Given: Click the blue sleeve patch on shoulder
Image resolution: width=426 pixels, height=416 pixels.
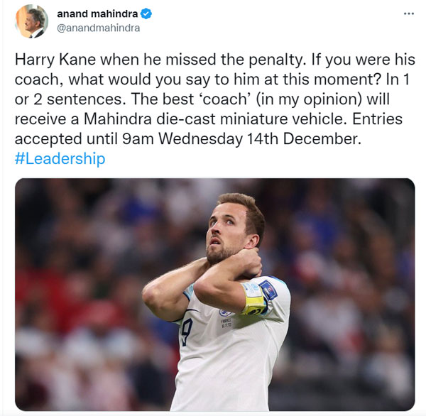Looking at the screenshot, I should 268,290.
